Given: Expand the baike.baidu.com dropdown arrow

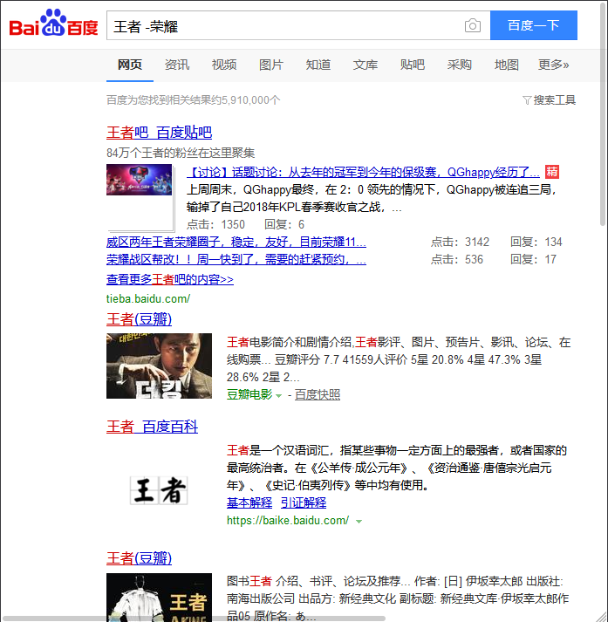Looking at the screenshot, I should [x=359, y=522].
